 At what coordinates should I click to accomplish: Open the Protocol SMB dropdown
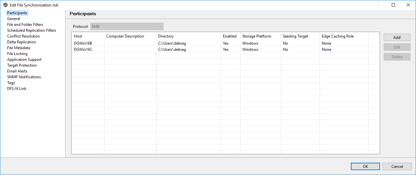coord(127,27)
